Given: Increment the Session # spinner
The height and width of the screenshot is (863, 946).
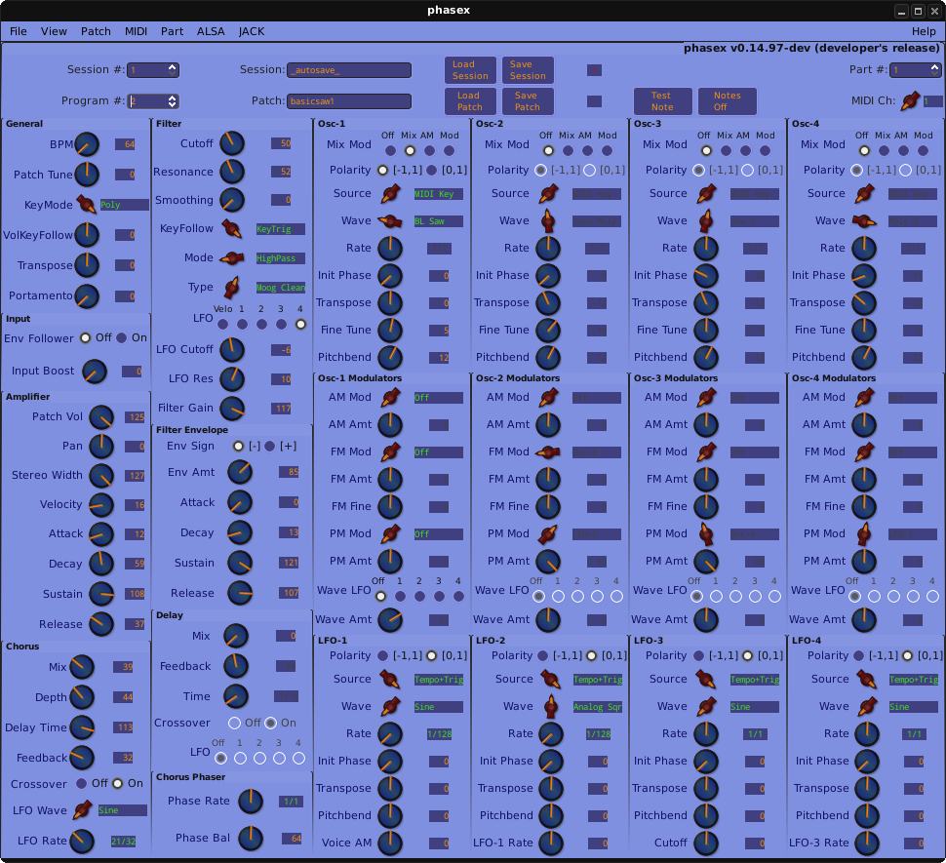Looking at the screenshot, I should (173, 67).
